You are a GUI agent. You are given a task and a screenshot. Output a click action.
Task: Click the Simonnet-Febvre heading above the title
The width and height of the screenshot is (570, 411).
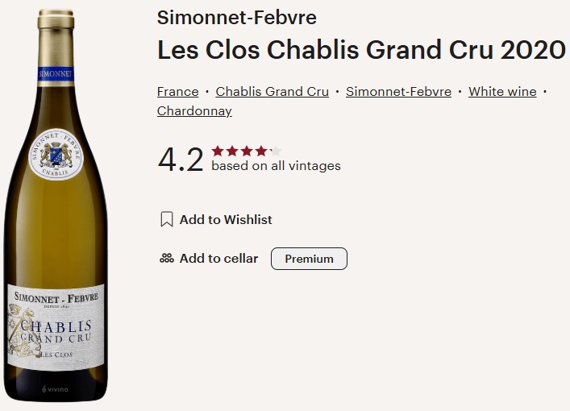point(237,18)
